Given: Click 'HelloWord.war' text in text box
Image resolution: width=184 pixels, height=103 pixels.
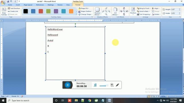Looking at the screenshot, I should tap(55, 29).
